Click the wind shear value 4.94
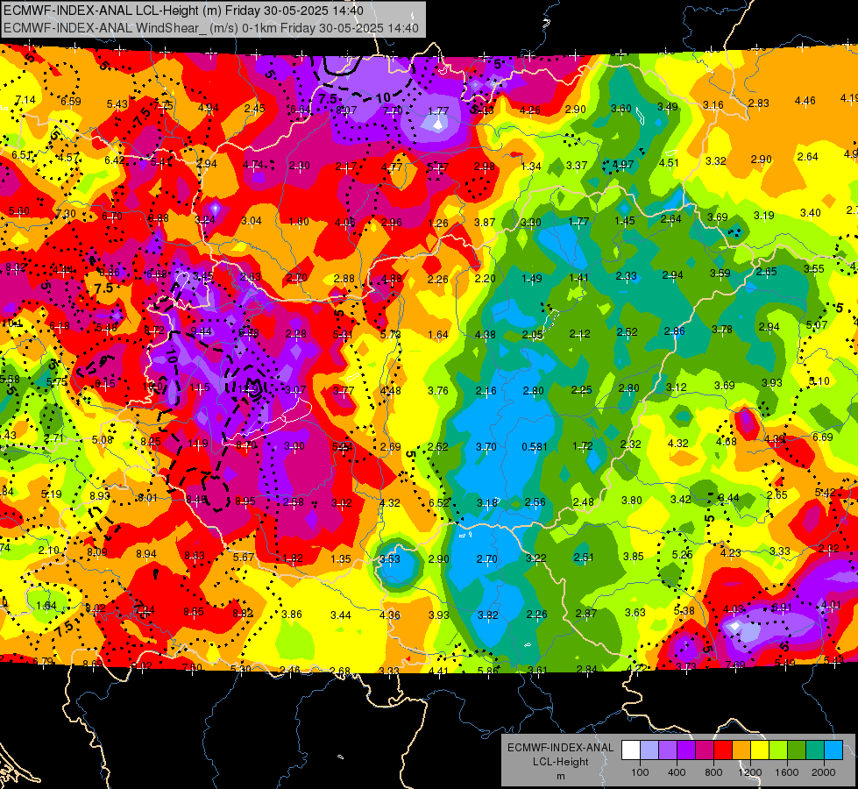Screen dimensions: 858x789 coord(208,107)
